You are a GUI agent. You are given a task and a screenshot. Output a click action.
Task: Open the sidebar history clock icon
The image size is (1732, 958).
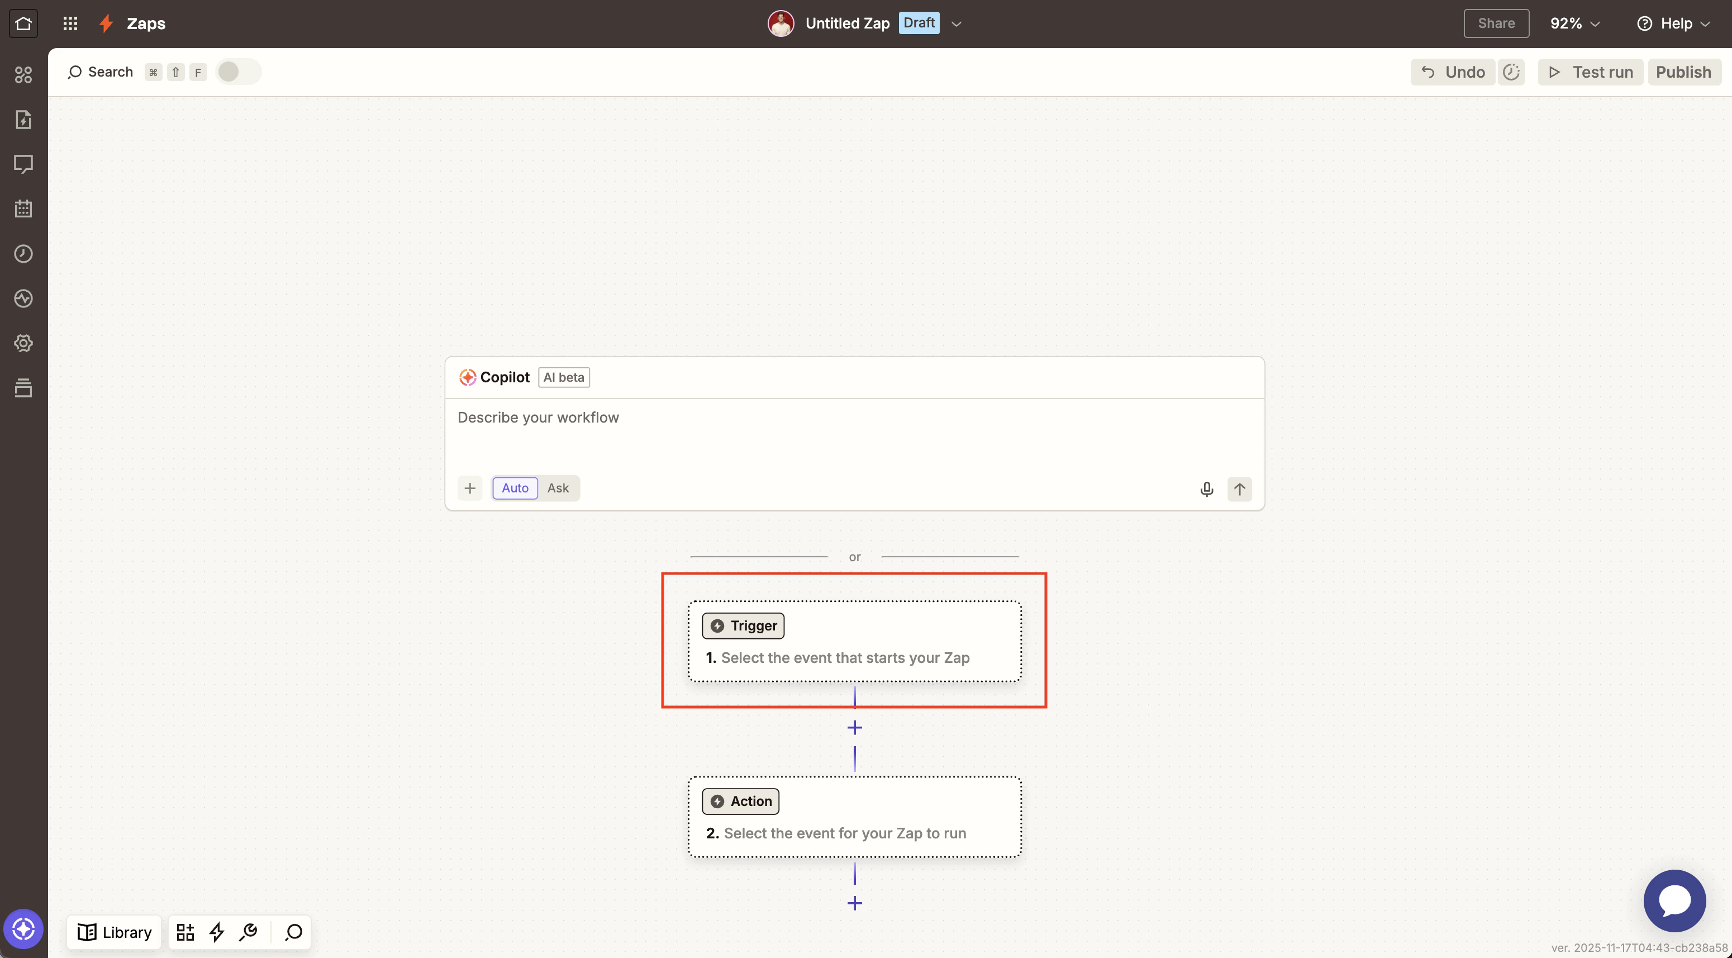coord(23,254)
